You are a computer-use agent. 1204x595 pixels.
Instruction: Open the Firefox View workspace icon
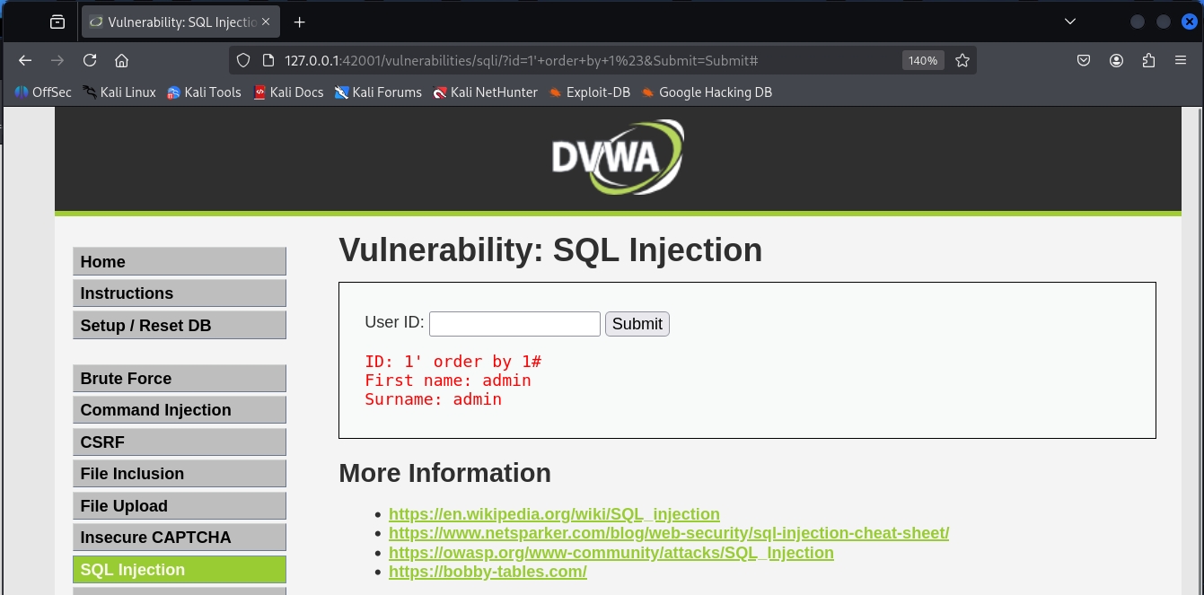(x=57, y=22)
